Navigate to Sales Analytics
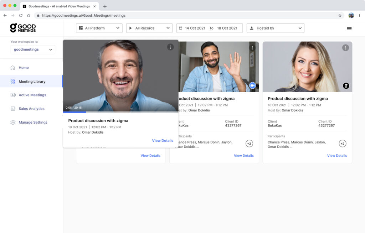Screen dimensions: 365x233 (x=31, y=109)
